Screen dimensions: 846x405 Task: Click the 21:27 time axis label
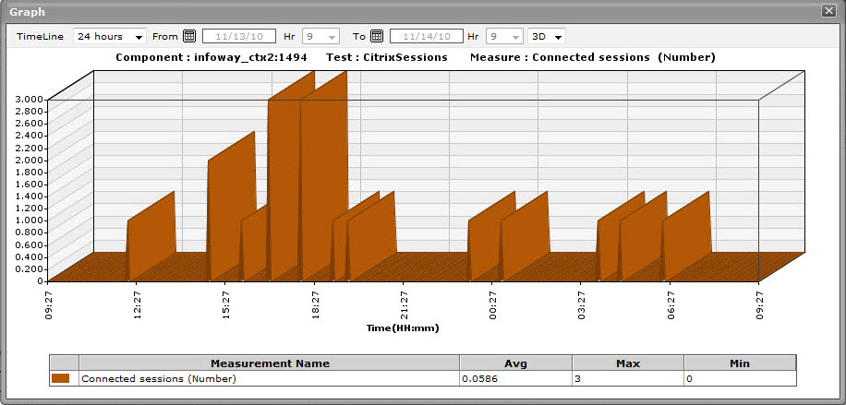tap(405, 306)
